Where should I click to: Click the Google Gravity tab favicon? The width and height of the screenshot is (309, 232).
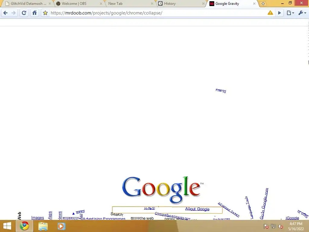pos(212,4)
